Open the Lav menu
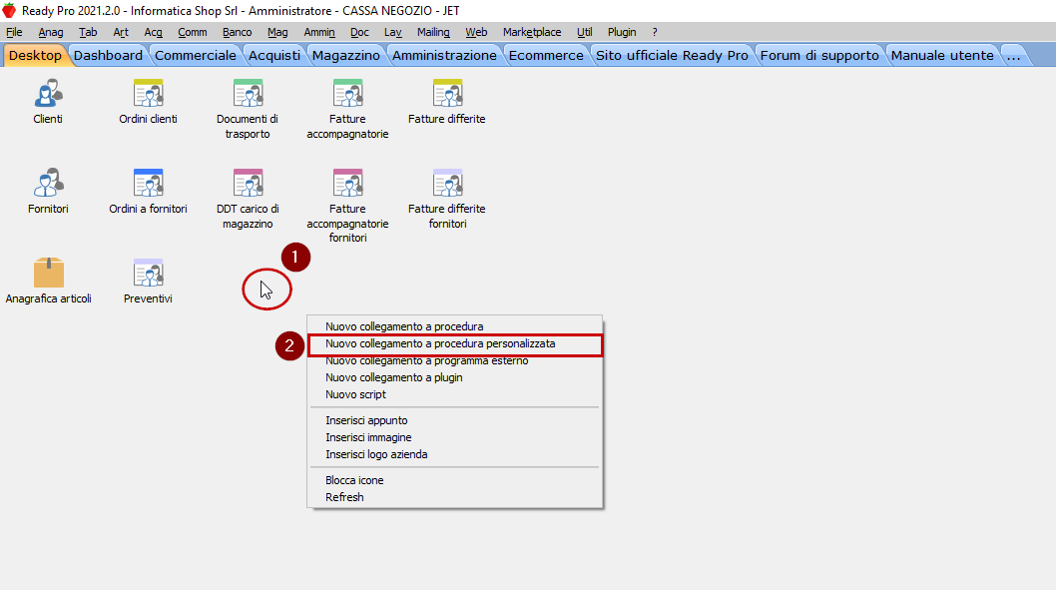 click(392, 32)
